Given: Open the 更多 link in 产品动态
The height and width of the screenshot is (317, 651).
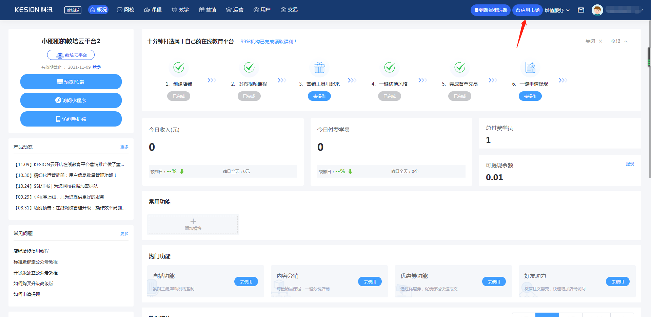Looking at the screenshot, I should (124, 147).
